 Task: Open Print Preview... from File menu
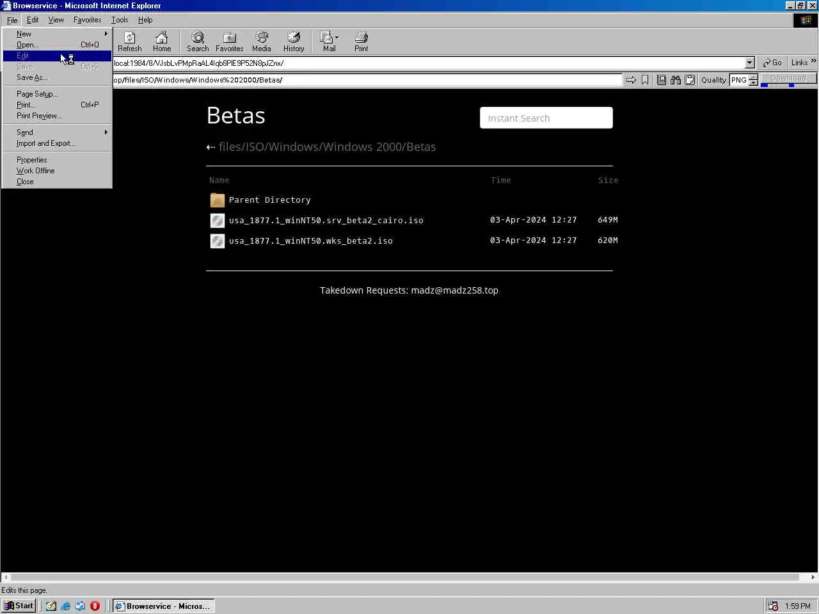pos(57,116)
